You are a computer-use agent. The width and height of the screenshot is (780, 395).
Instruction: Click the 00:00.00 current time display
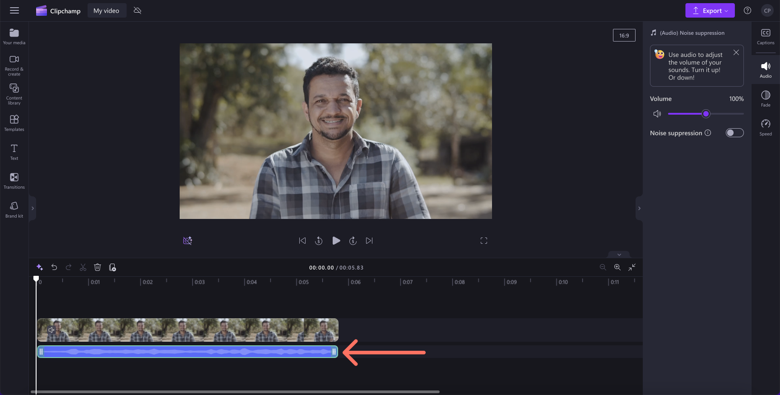(321, 268)
